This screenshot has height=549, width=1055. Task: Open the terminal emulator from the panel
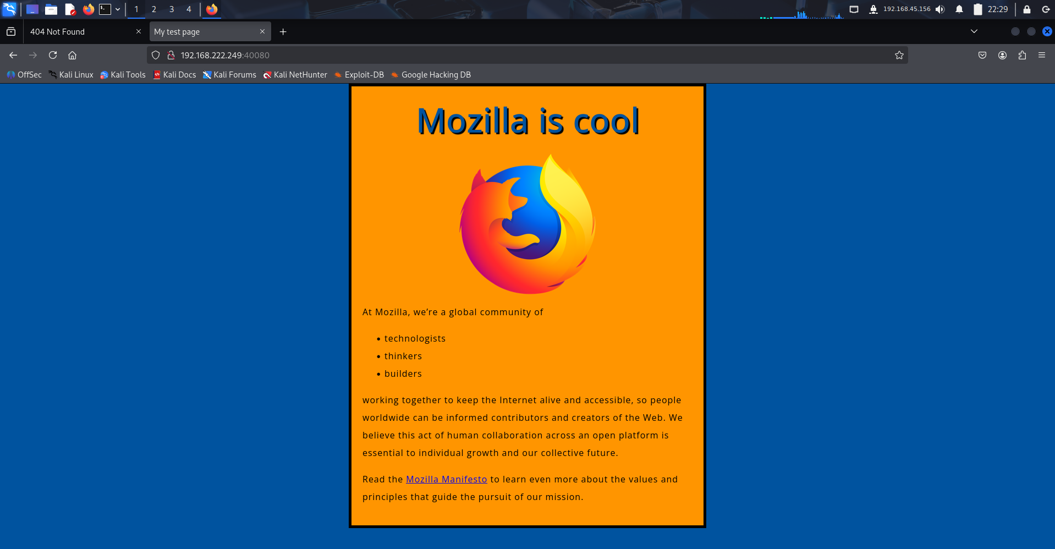click(105, 9)
